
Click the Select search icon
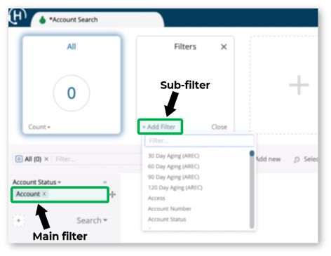(x=297, y=159)
